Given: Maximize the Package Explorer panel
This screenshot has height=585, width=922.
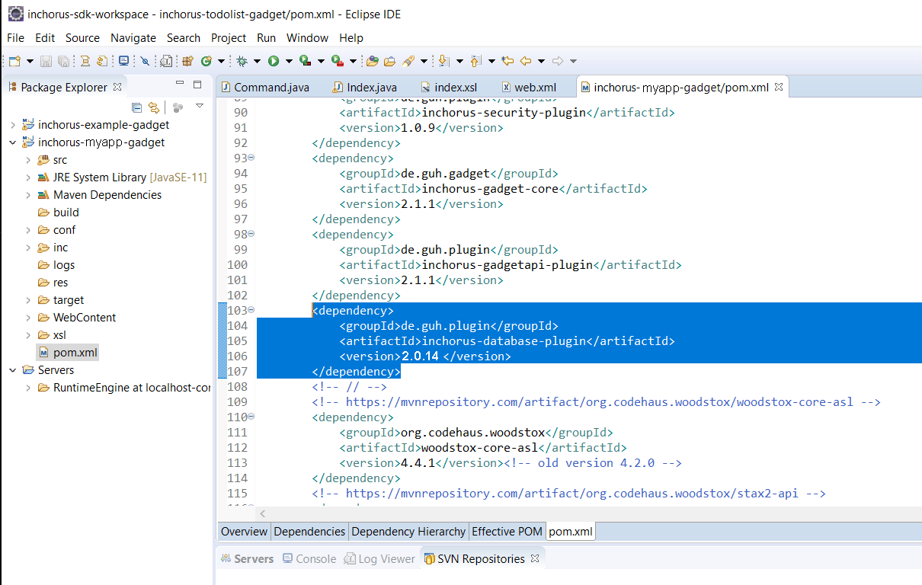Looking at the screenshot, I should tap(197, 85).
